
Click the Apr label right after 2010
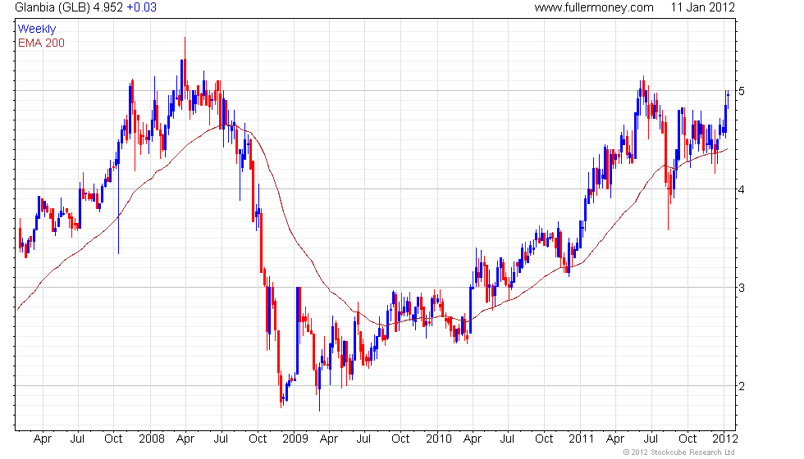point(473,439)
